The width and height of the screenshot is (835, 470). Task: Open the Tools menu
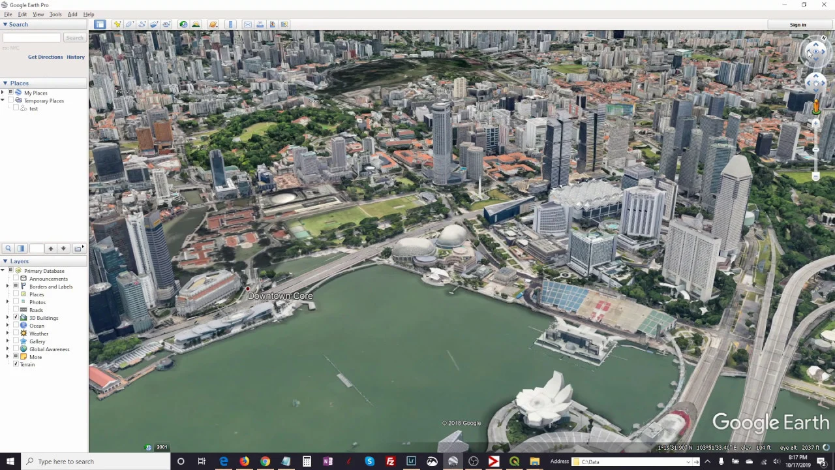55,14
